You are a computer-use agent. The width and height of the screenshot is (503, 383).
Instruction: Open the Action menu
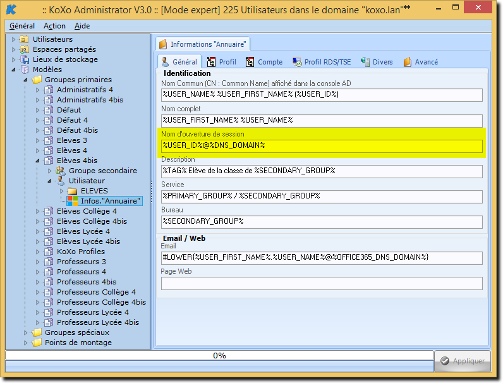54,26
